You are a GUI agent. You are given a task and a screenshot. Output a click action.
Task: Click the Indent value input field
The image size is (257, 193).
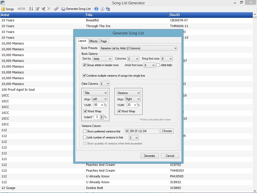pyautogui.click(x=97, y=117)
